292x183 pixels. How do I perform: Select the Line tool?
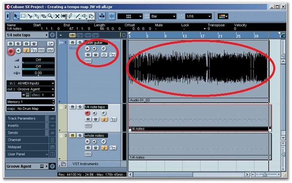[x=78, y=16]
